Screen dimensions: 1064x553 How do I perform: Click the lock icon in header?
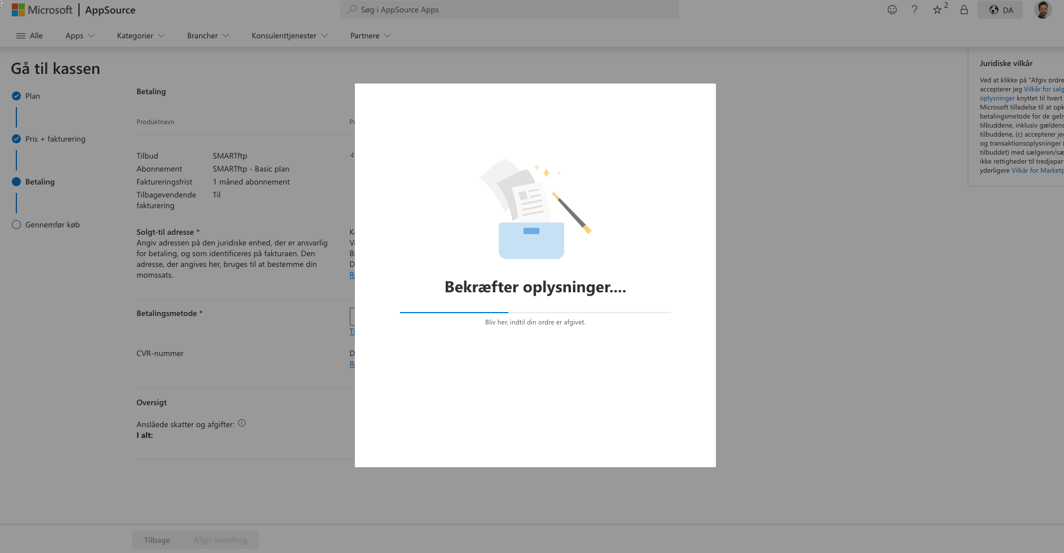(x=964, y=10)
